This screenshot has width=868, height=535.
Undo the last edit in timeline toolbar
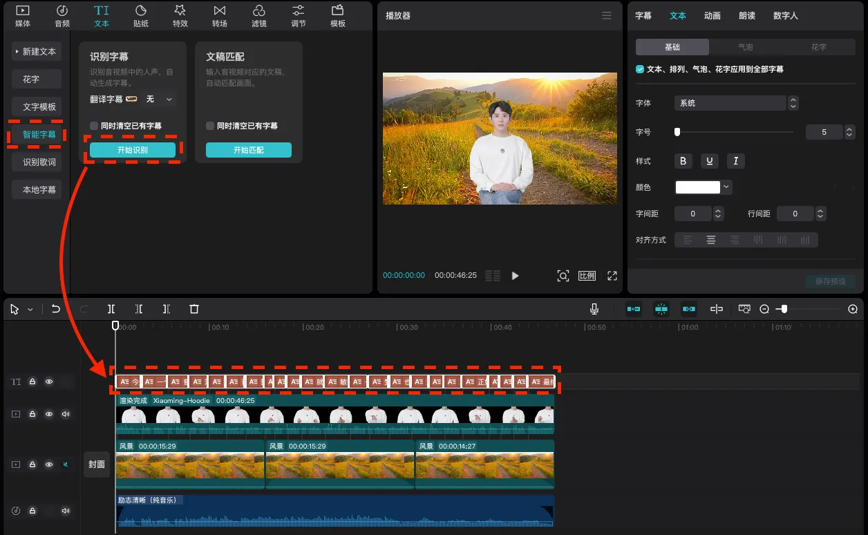(56, 309)
